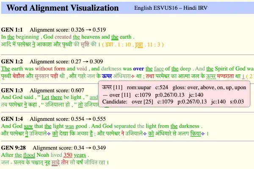Click the word "said" in GEN 1:3
This screenshot has width=254, height=169.
(28, 97)
